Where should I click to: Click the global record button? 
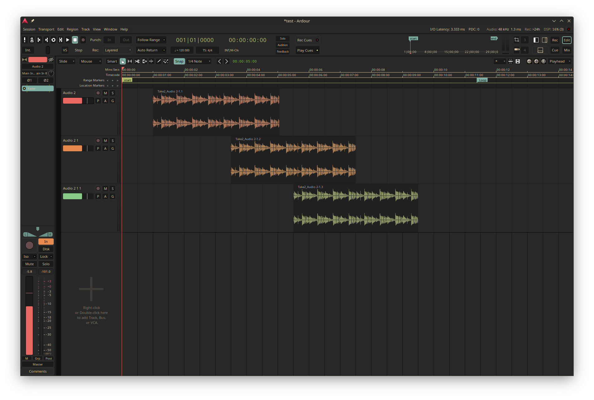tap(83, 40)
